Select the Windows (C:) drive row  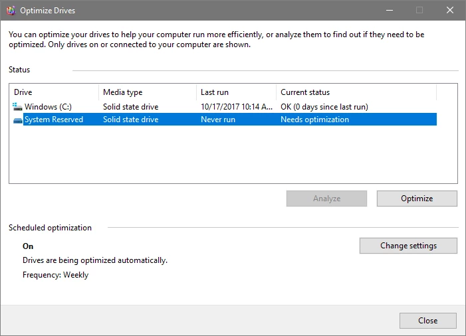(x=225, y=106)
